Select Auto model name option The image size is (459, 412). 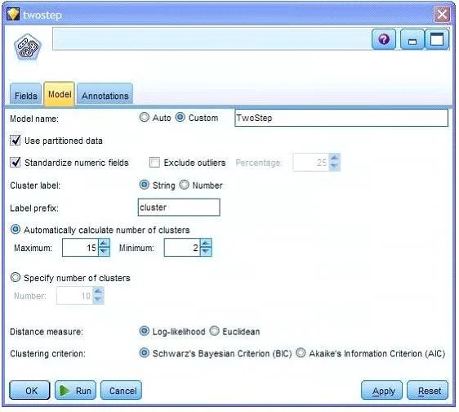tap(144, 118)
